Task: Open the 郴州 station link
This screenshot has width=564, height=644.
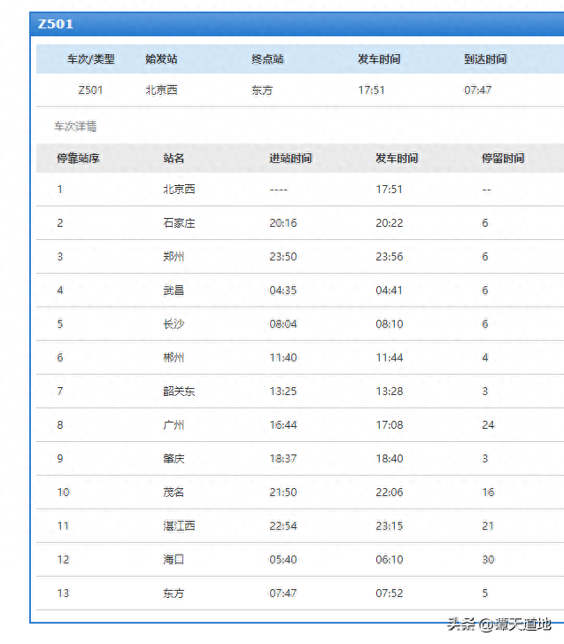Action: pos(174,358)
